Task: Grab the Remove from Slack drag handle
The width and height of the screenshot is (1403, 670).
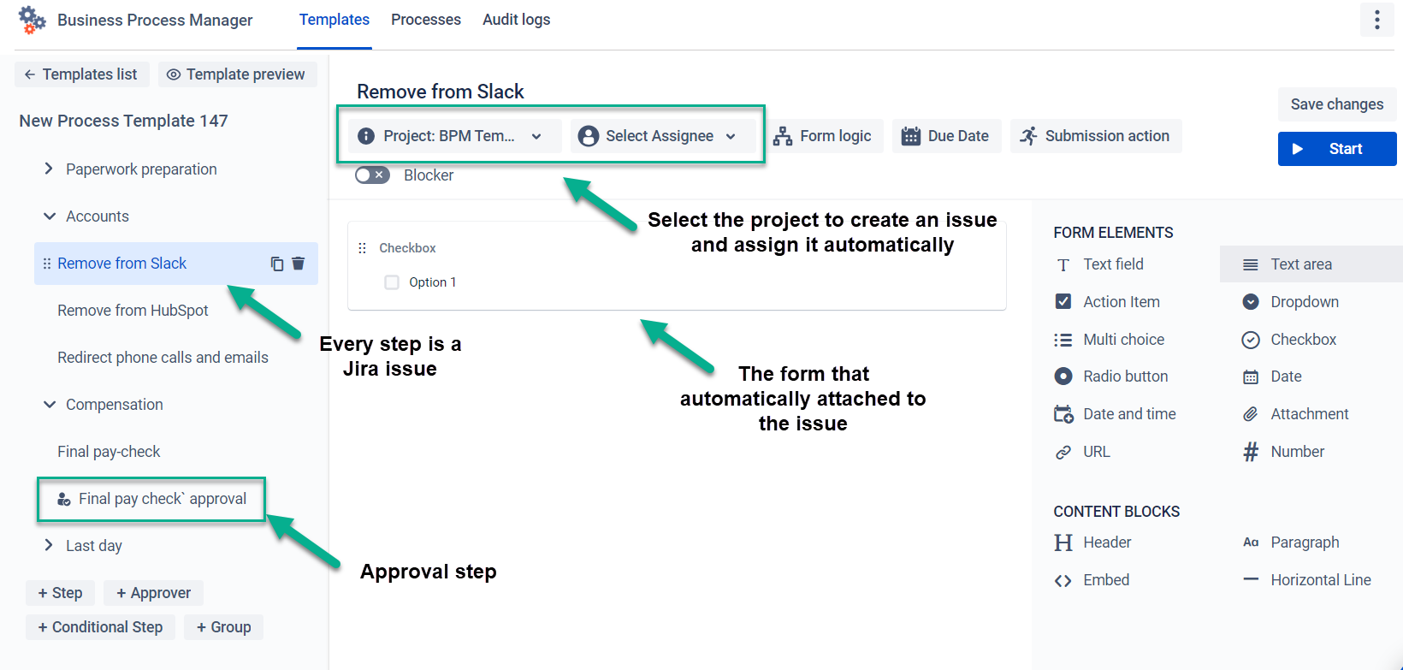Action: tap(47, 264)
